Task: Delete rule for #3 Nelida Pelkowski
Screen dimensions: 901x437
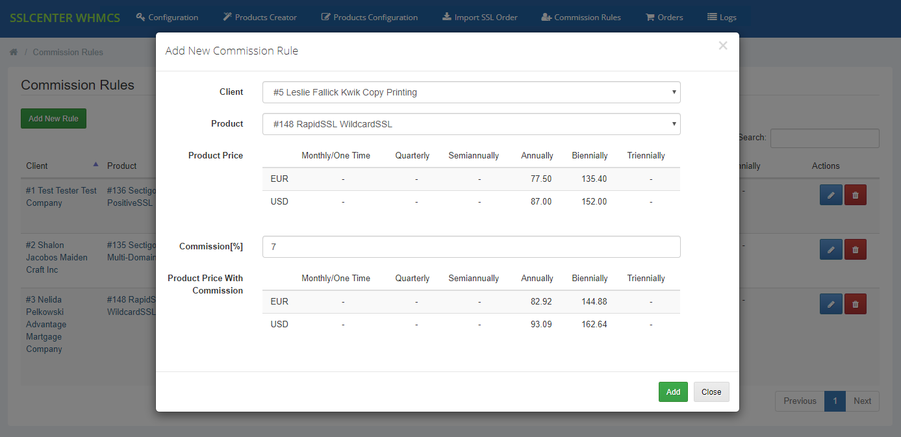Action: [855, 304]
